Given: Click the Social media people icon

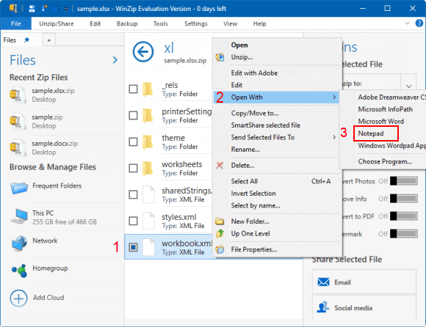Looking at the screenshot, I should click(x=322, y=307).
